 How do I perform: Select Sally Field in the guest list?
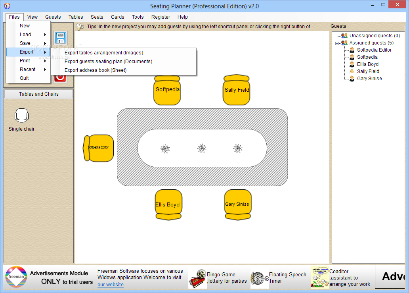(368, 71)
